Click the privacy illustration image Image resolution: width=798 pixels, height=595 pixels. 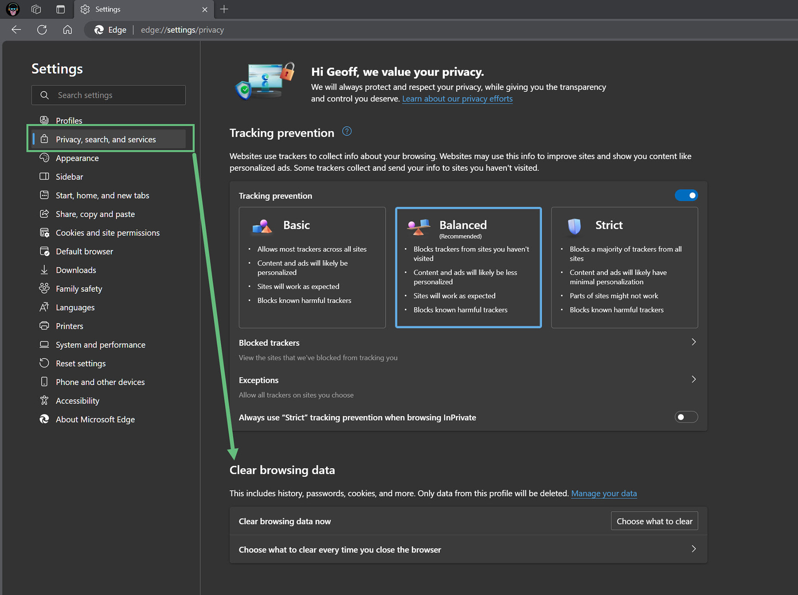265,81
